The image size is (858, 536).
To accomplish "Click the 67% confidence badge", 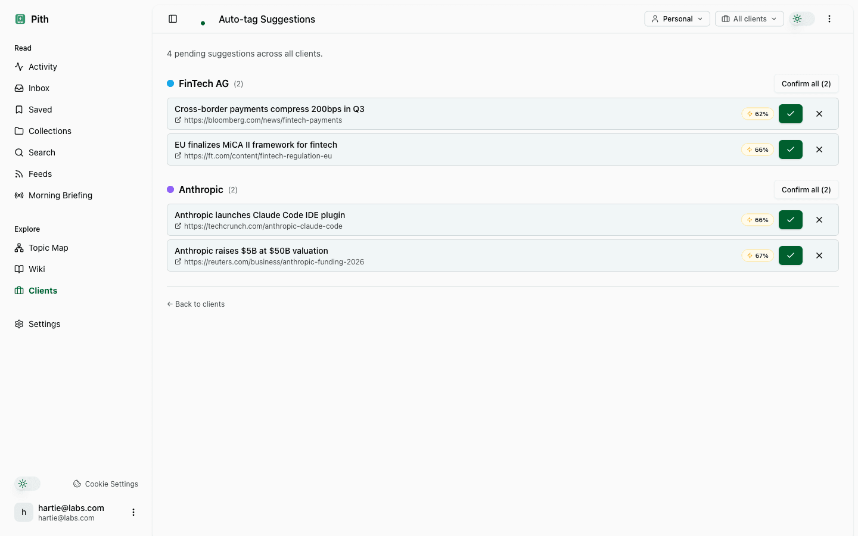I will pos(758,255).
